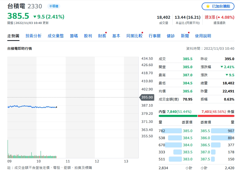Open the 技術分析 tab
The width and height of the screenshot is (240, 175).
pyautogui.click(x=34, y=36)
